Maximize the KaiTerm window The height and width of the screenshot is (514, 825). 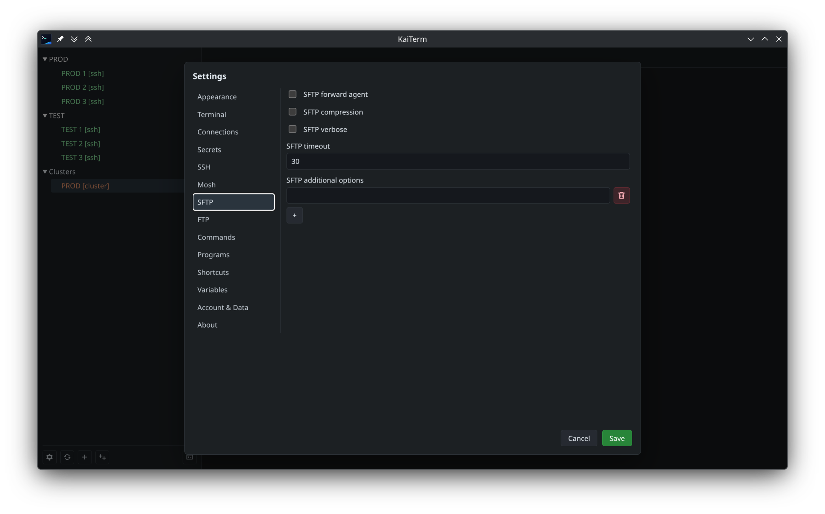click(764, 39)
